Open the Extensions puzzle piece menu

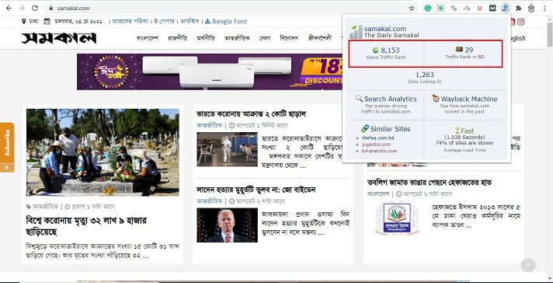click(518, 8)
